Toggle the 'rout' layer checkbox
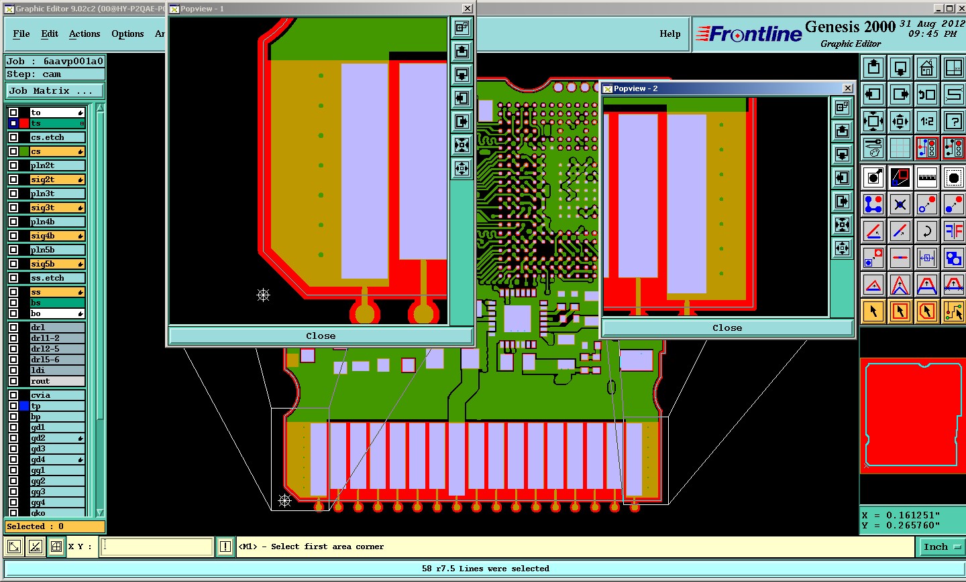 [x=13, y=381]
